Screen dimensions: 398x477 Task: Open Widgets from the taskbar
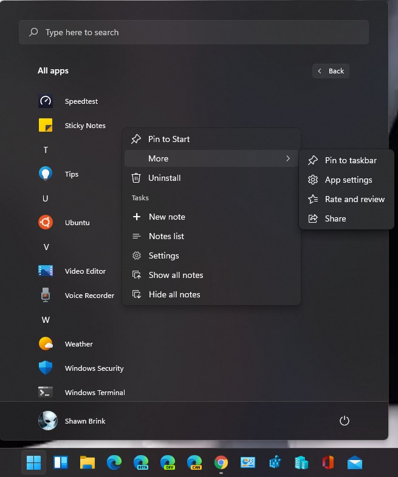(60, 462)
